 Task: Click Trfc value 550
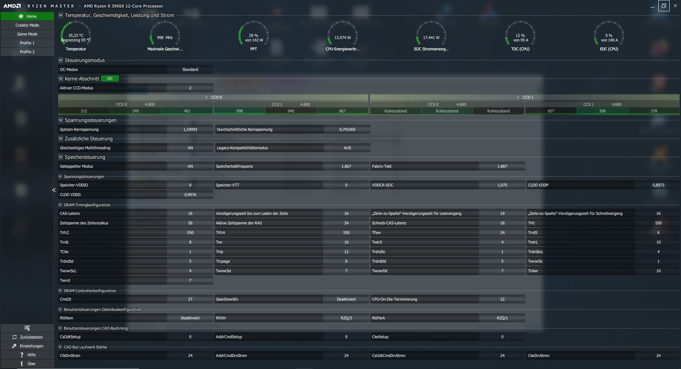(x=658, y=223)
